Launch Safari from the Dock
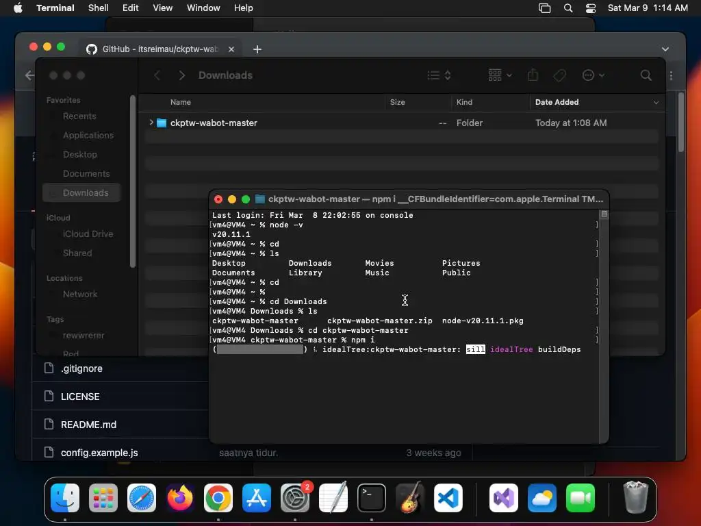701x526 pixels. click(x=142, y=497)
